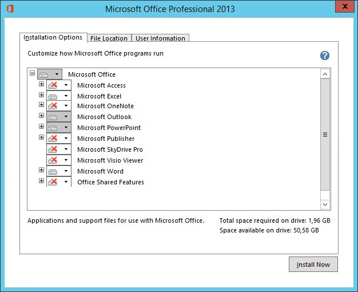
Task: Expand the Office Shared Features node
Action: (41, 181)
